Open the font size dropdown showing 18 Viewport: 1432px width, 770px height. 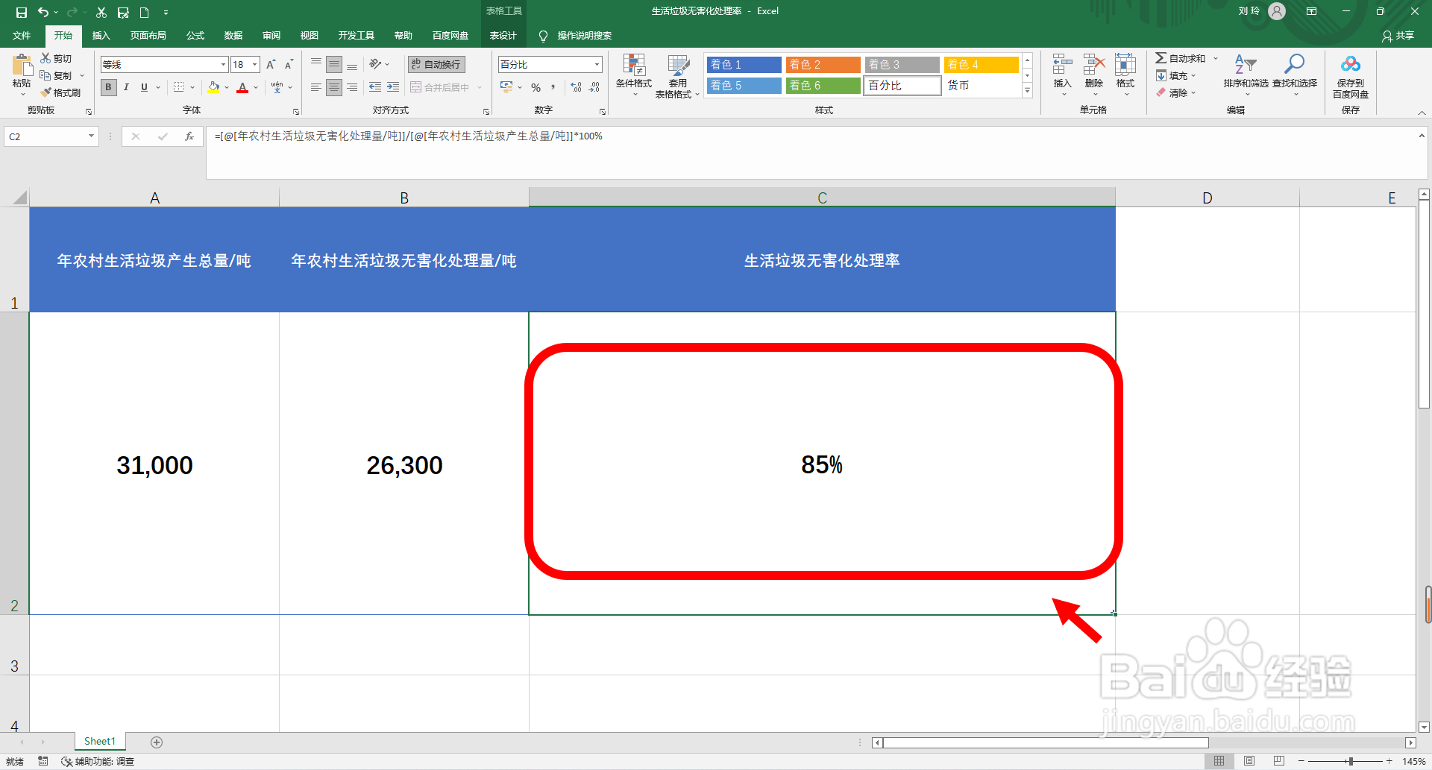click(x=254, y=65)
